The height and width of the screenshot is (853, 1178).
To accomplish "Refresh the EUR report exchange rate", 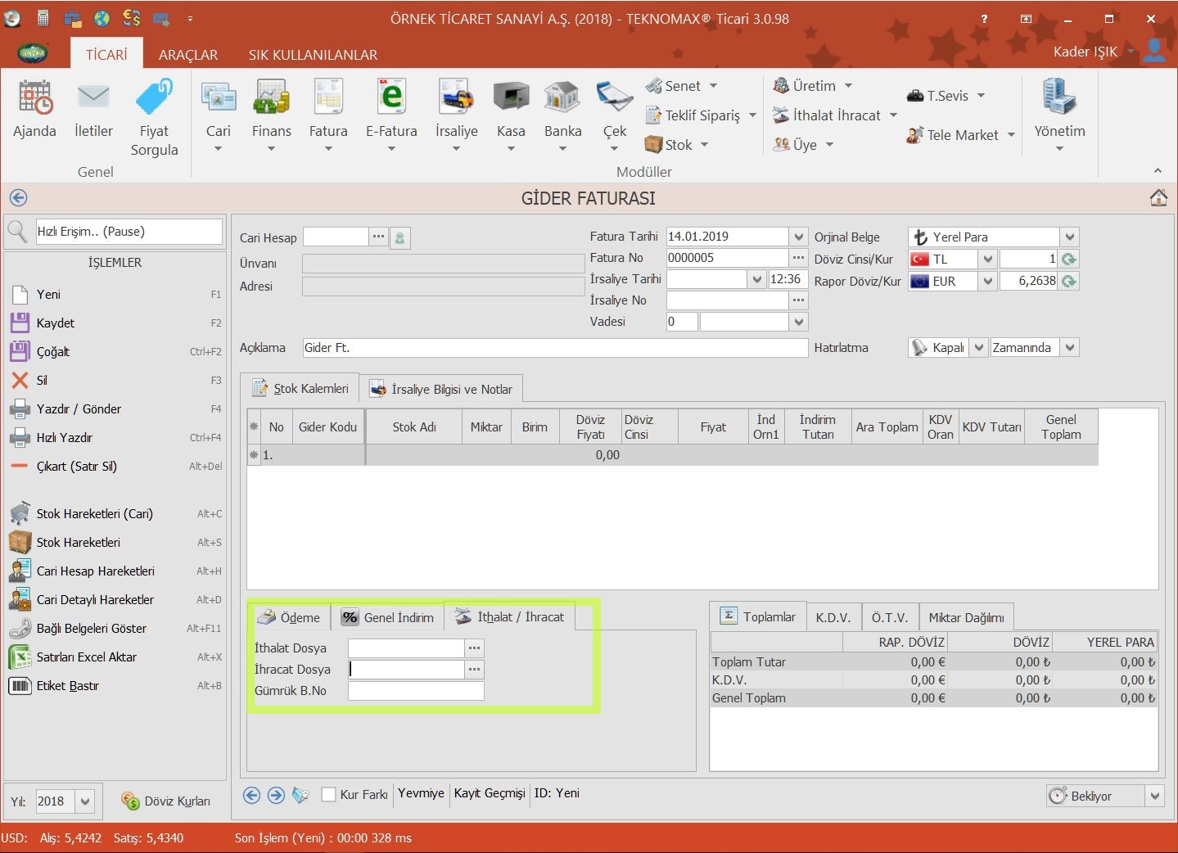I will click(x=1069, y=281).
